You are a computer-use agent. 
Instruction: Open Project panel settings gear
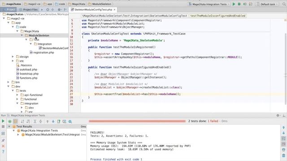point(59,9)
